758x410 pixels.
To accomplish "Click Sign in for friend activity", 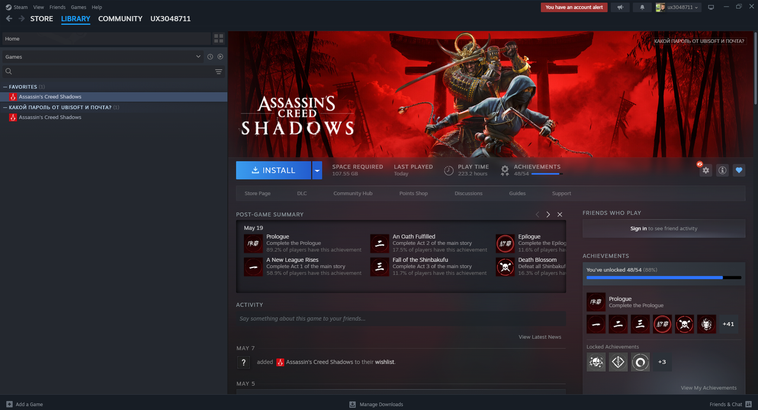I will (638, 228).
